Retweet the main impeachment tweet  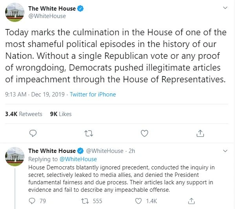89,133
